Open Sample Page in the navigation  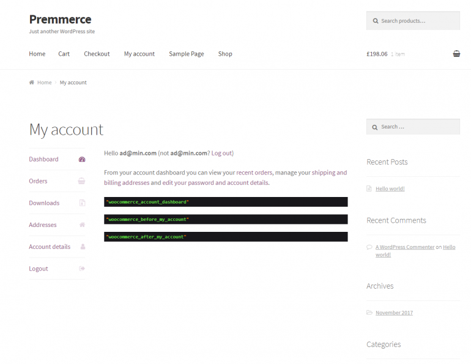(187, 54)
